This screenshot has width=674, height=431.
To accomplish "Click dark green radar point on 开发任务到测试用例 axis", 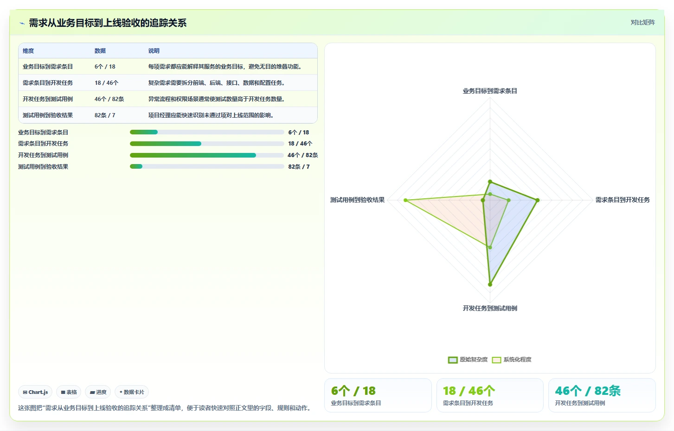I will [x=490, y=285].
